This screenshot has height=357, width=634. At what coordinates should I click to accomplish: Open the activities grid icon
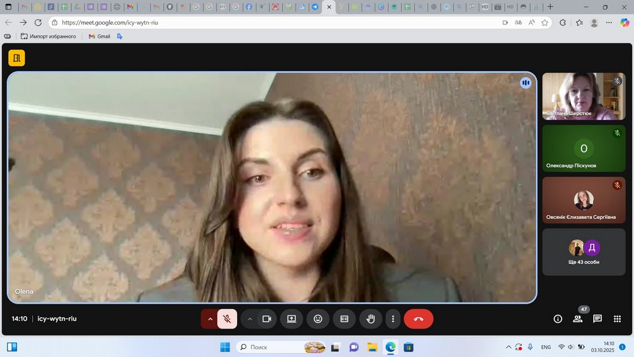(617, 319)
